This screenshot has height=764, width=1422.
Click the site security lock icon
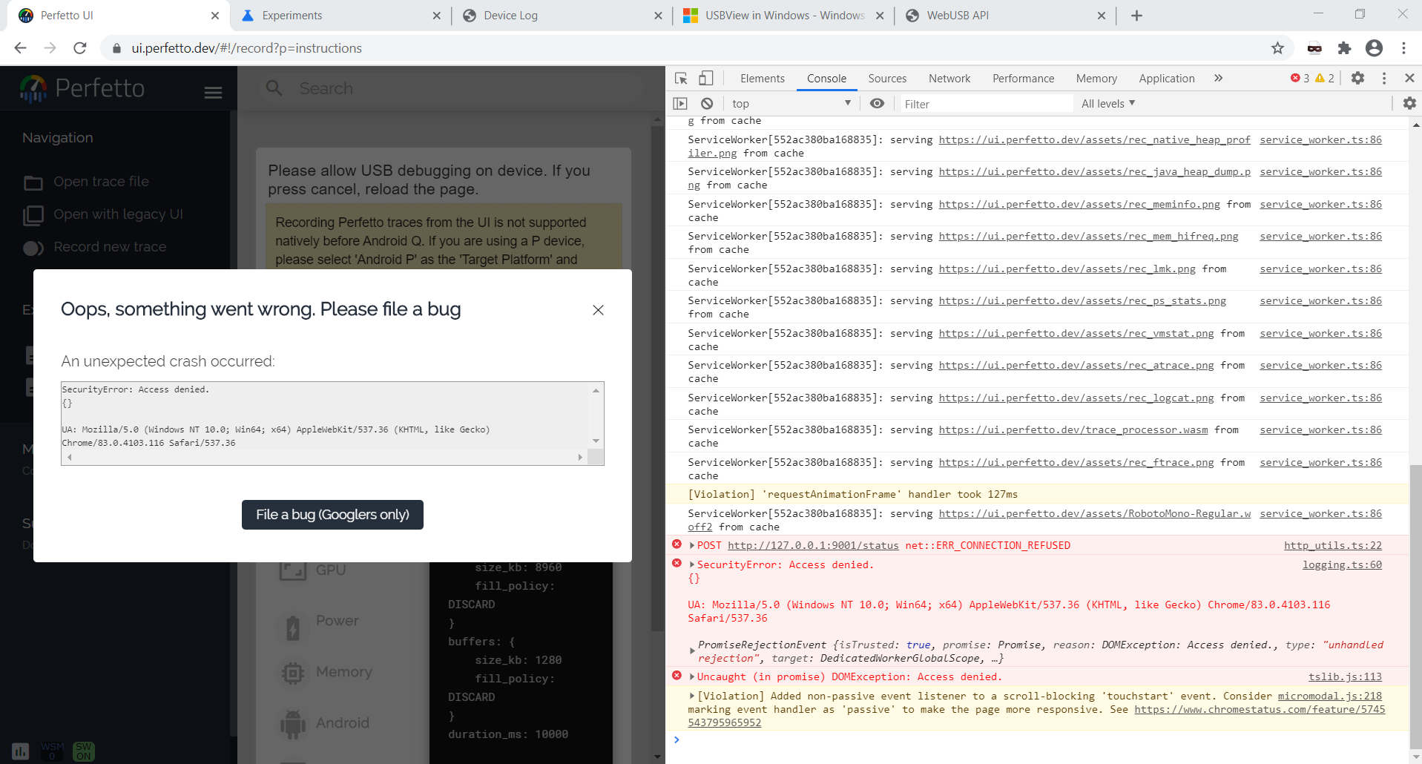point(116,48)
